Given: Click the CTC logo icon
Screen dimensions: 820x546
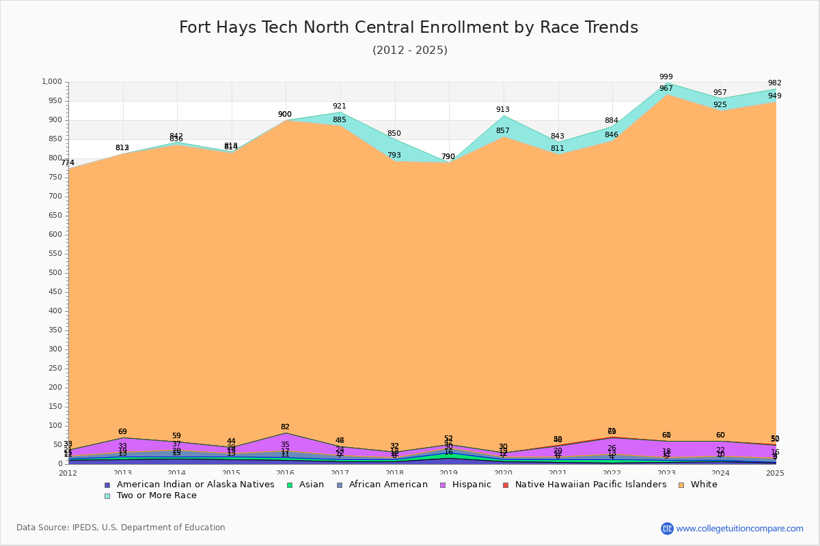Looking at the screenshot, I should (667, 528).
